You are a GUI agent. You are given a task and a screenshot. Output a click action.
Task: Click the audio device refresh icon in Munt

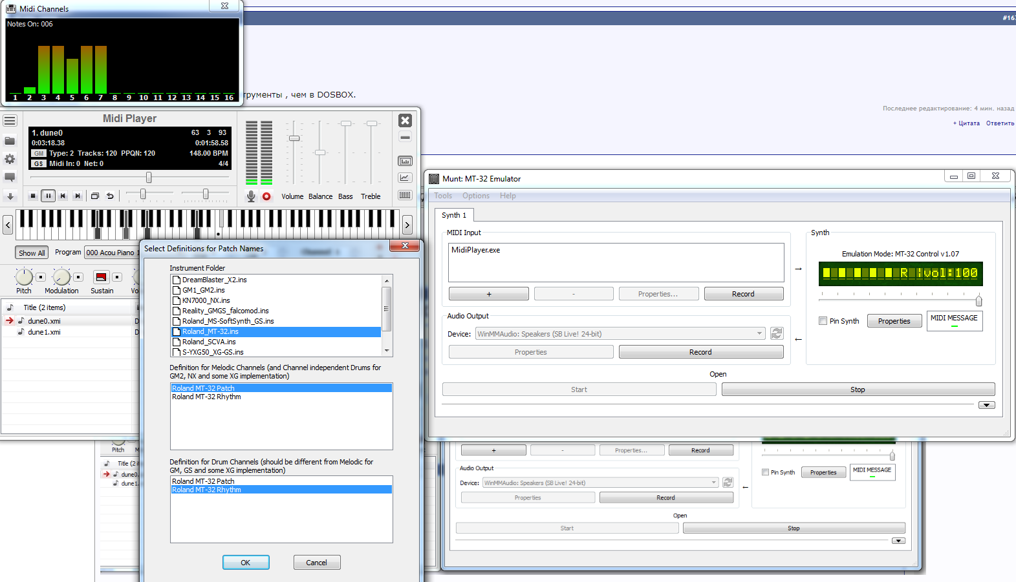tap(777, 333)
